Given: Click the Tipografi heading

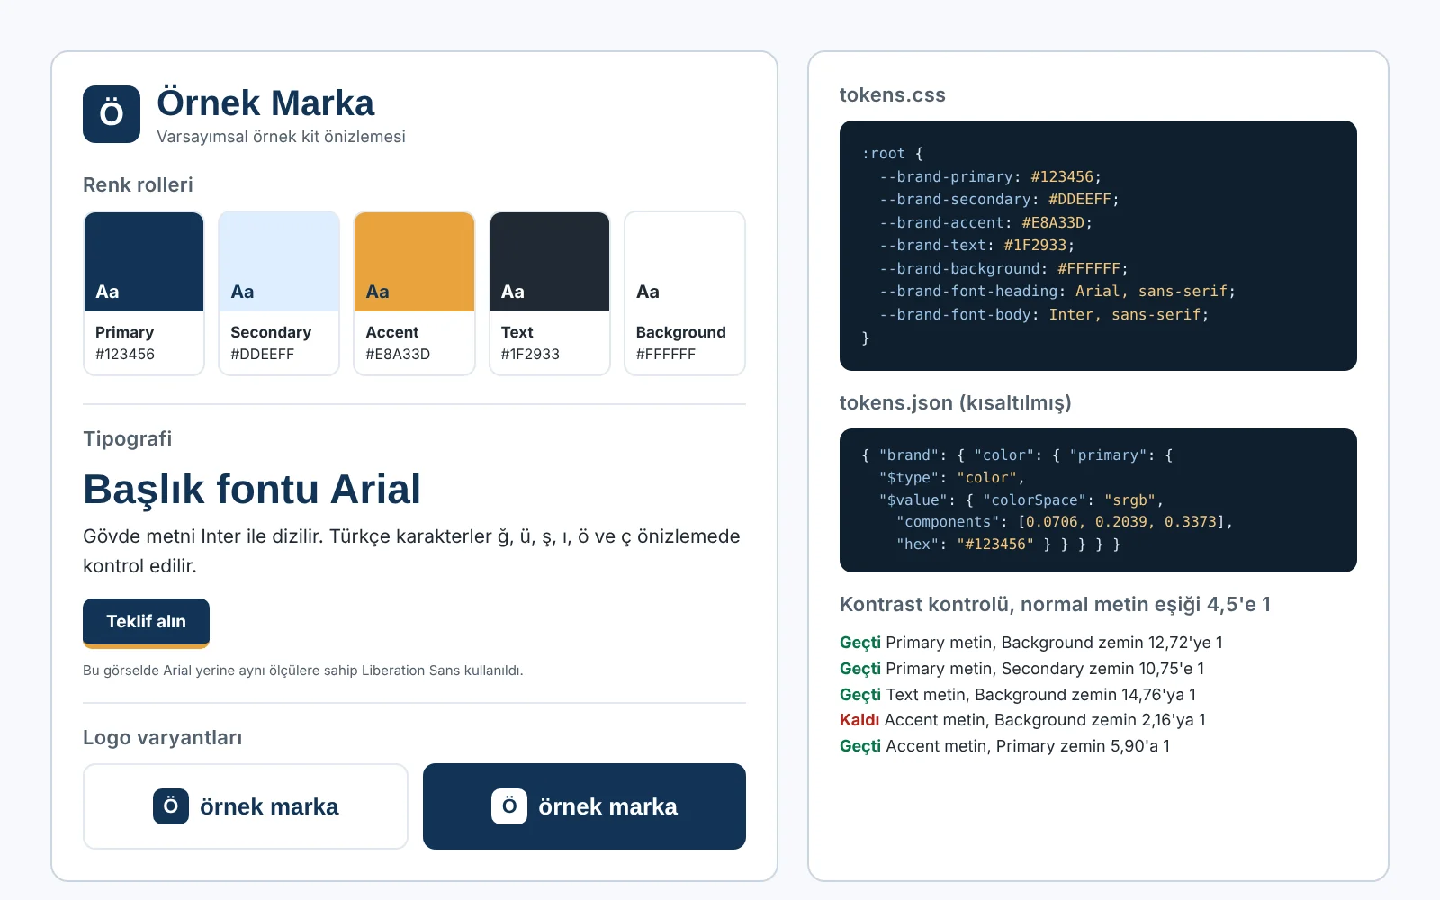Looking at the screenshot, I should 127,438.
